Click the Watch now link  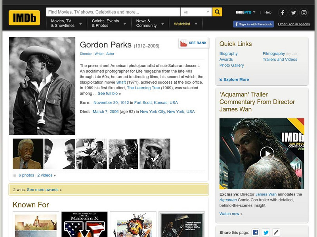229,214
